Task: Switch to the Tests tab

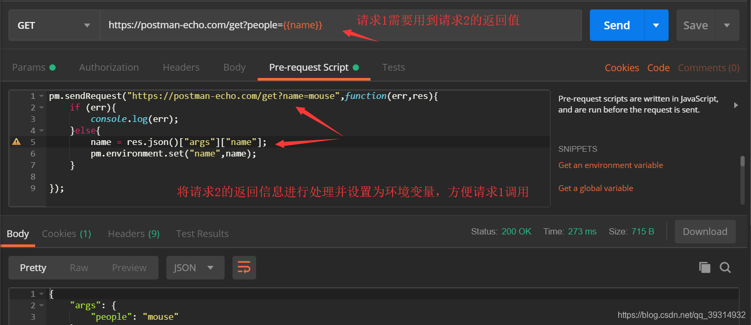Action: coord(394,67)
